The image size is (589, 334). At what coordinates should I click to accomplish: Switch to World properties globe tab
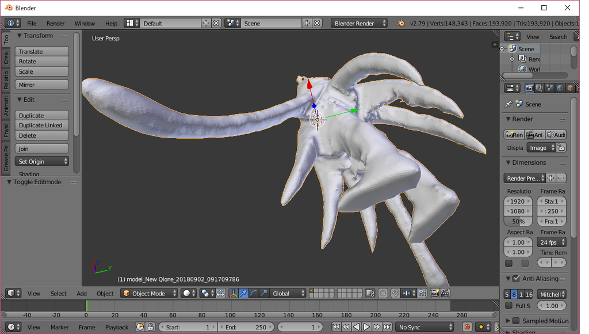[x=560, y=88]
